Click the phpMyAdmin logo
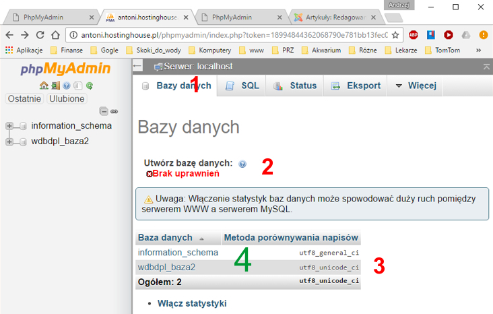The image size is (493, 314). pos(66,68)
